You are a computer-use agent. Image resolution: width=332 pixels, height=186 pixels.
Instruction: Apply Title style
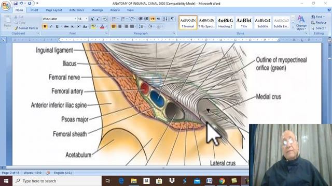point(244,22)
